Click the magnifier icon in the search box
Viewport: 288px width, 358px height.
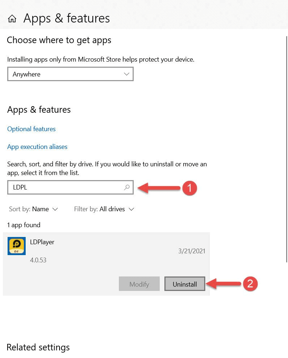pyautogui.click(x=127, y=187)
